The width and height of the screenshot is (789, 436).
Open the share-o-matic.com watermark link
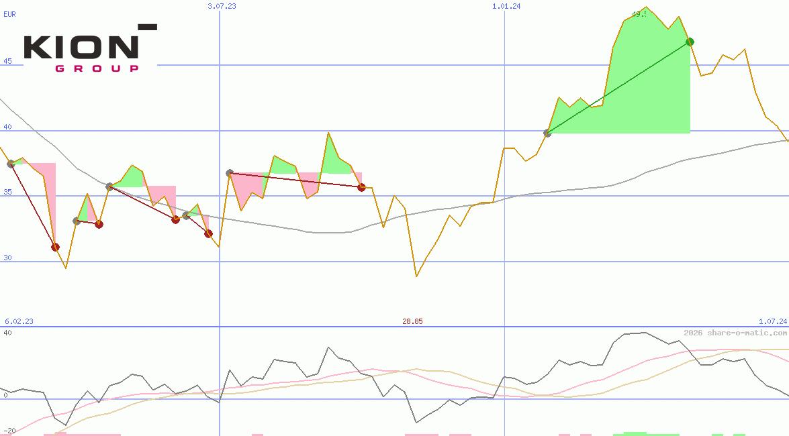pos(735,333)
